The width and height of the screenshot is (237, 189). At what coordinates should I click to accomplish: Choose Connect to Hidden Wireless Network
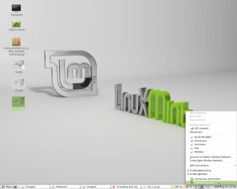(211, 157)
